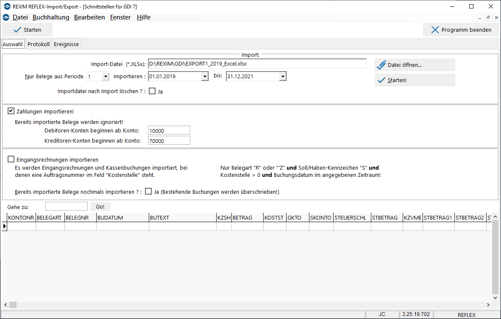Click REXIM app icon in menu bar
This screenshot has height=319, width=501.
pos(6,17)
